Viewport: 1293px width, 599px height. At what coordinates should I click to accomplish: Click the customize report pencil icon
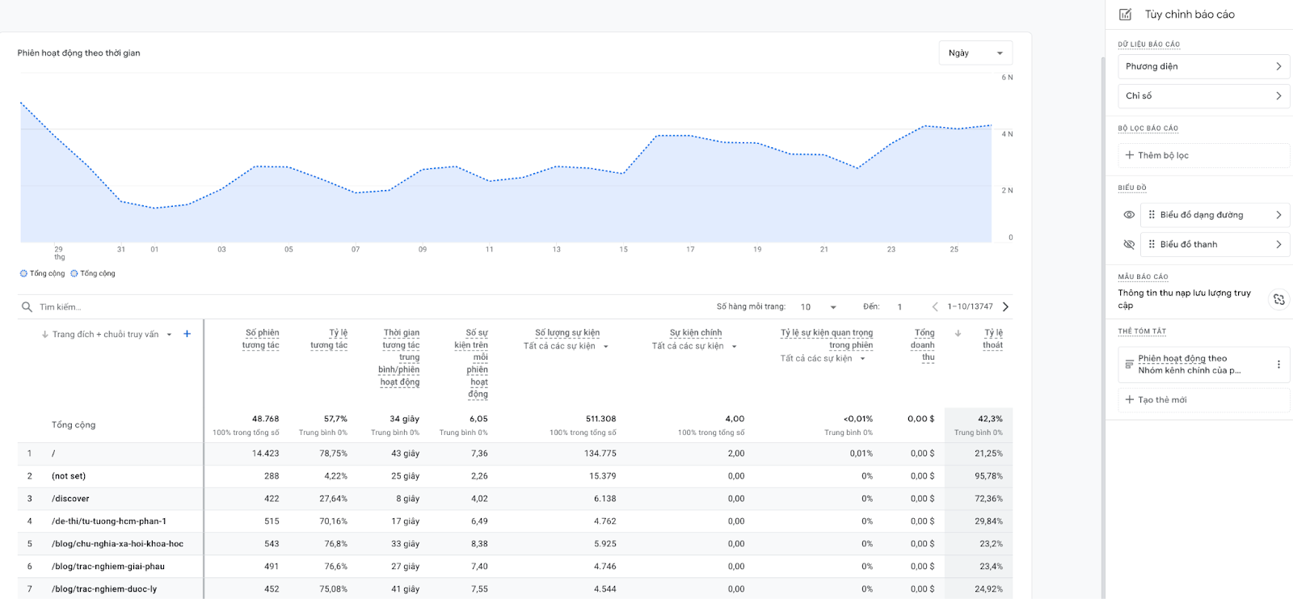click(x=1125, y=15)
